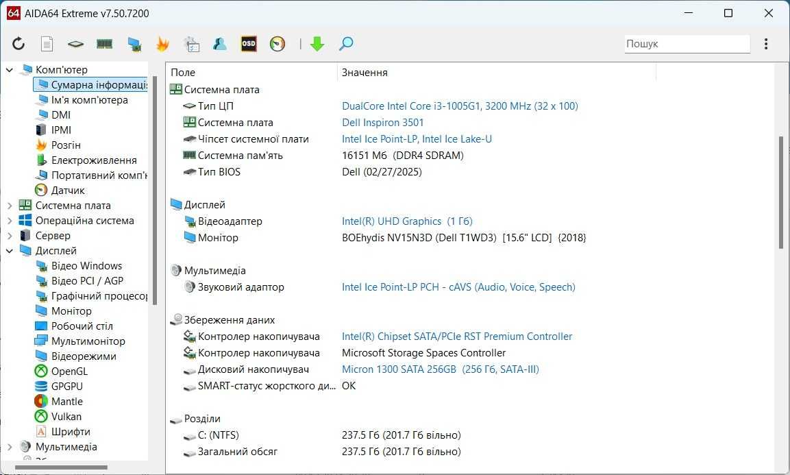Open the Intel(R) UHD Graphics link
The image size is (790, 475).
coord(407,221)
